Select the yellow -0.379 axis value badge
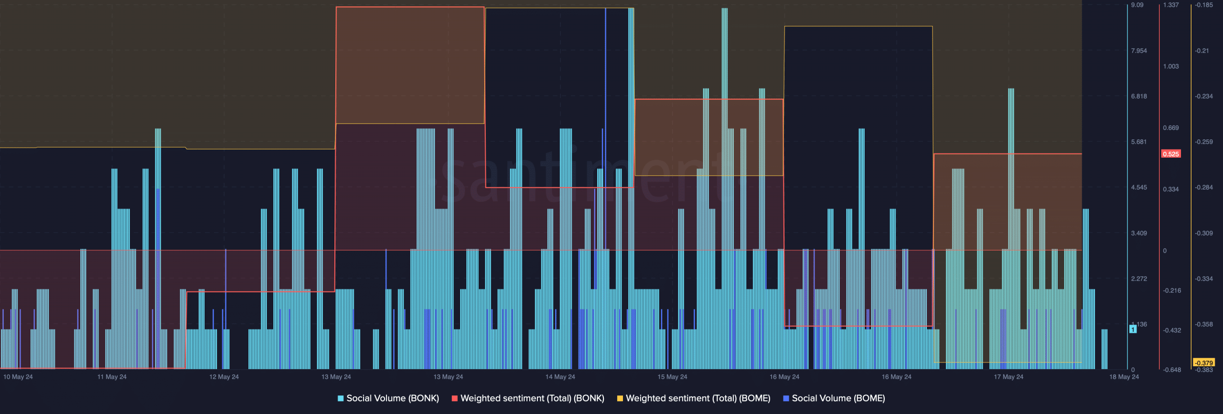The height and width of the screenshot is (414, 1223). click(1204, 362)
